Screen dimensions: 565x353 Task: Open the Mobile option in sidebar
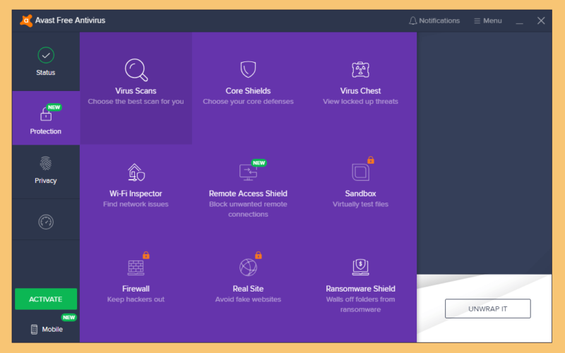coord(47,329)
